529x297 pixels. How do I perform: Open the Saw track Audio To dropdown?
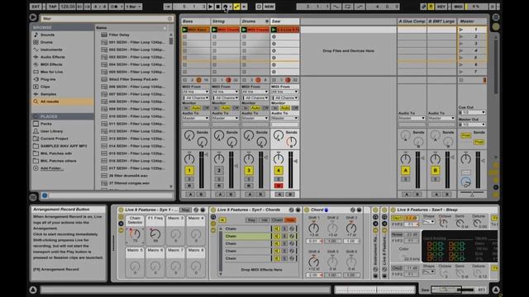[284, 118]
